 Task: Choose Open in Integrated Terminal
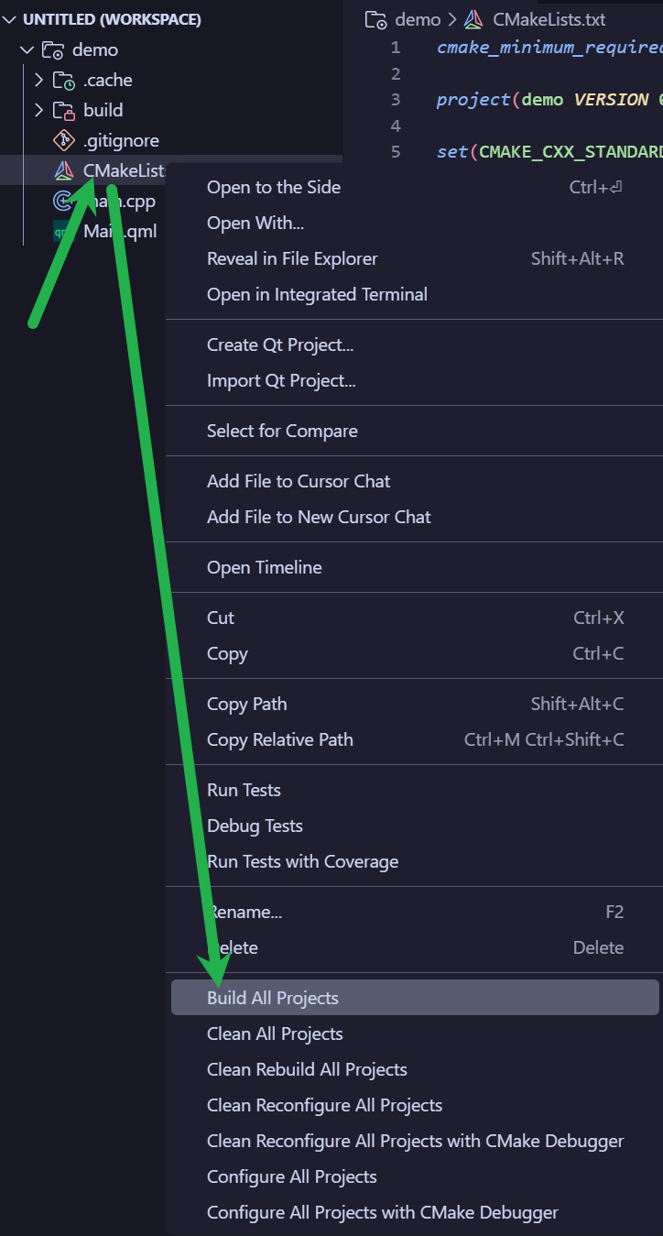[317, 294]
